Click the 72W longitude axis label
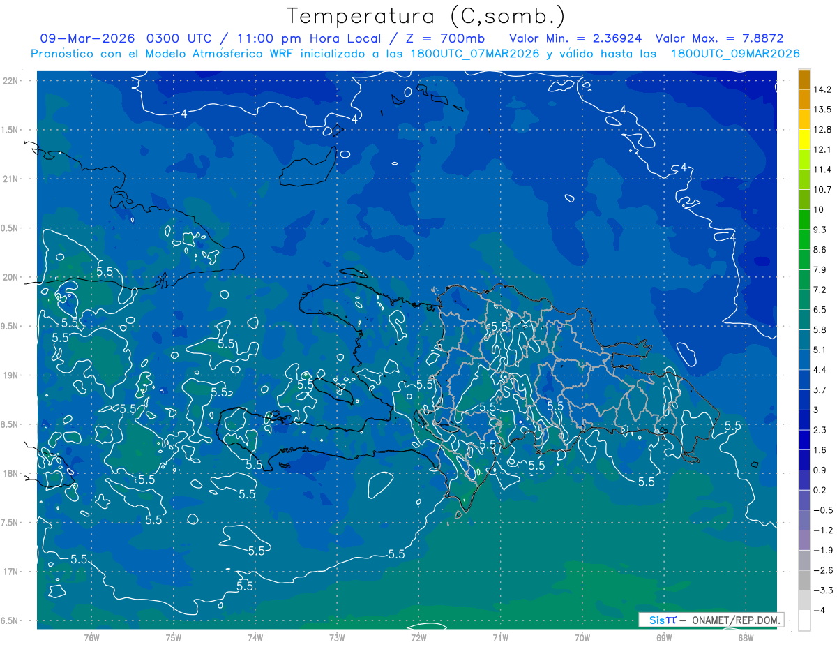Screen dimensions: 837x647 pyautogui.click(x=418, y=637)
